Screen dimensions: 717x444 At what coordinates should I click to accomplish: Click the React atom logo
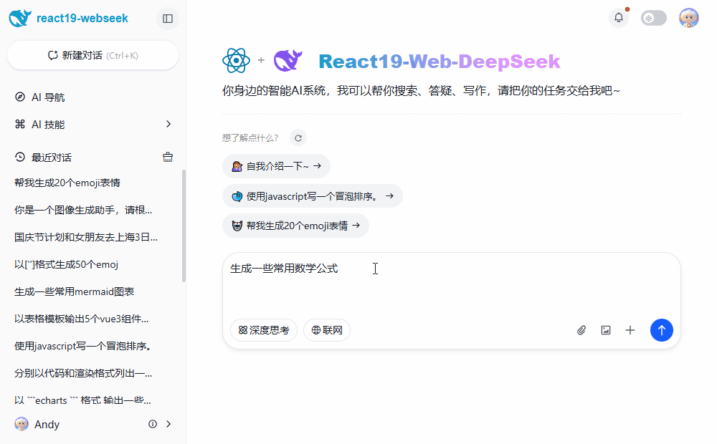click(x=236, y=60)
